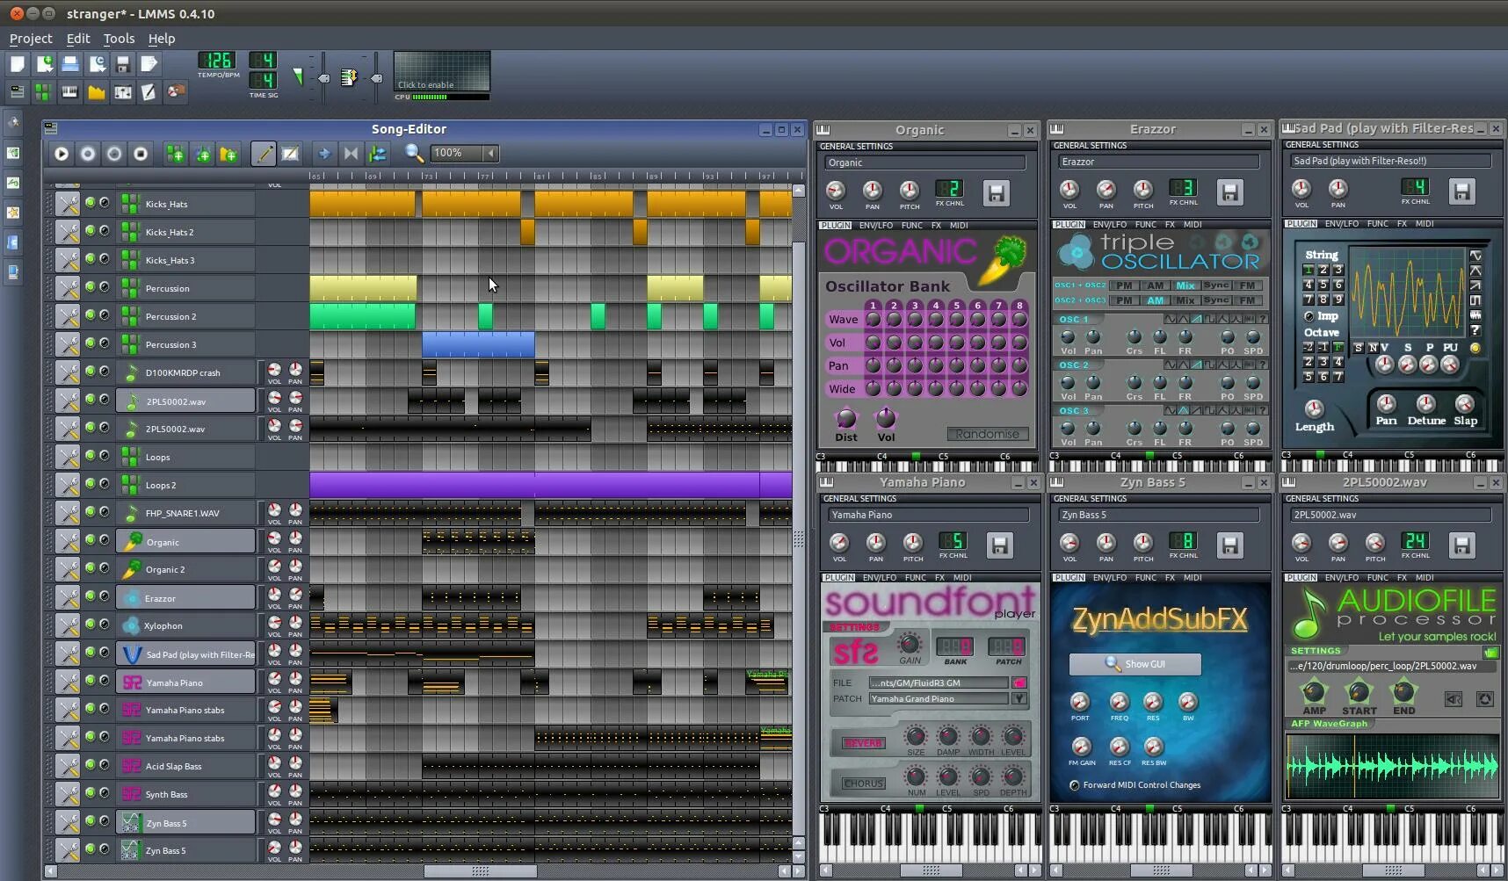
Task: Add a beat/bassline track in Song-Editor
Action: click(175, 154)
